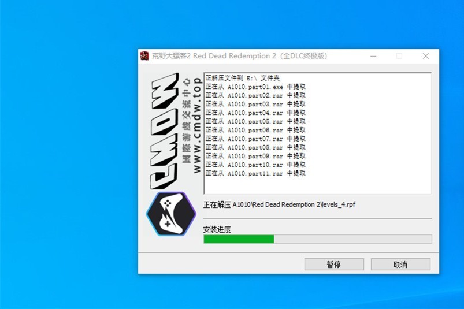Minimize the installer window

pyautogui.click(x=373, y=56)
